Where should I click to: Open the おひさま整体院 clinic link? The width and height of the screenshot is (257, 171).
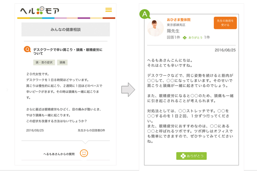coord(179,19)
